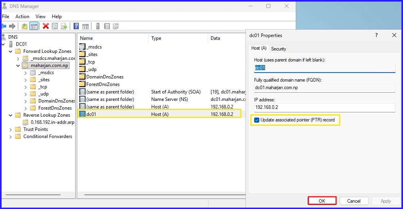This screenshot has width=403, height=209.
Task: Expand the Conditional Forwarders node
Action: click(11, 136)
